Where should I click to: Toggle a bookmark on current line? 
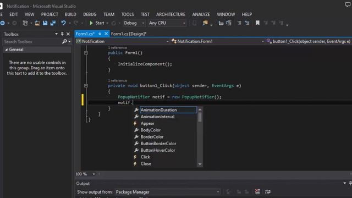pos(257,23)
